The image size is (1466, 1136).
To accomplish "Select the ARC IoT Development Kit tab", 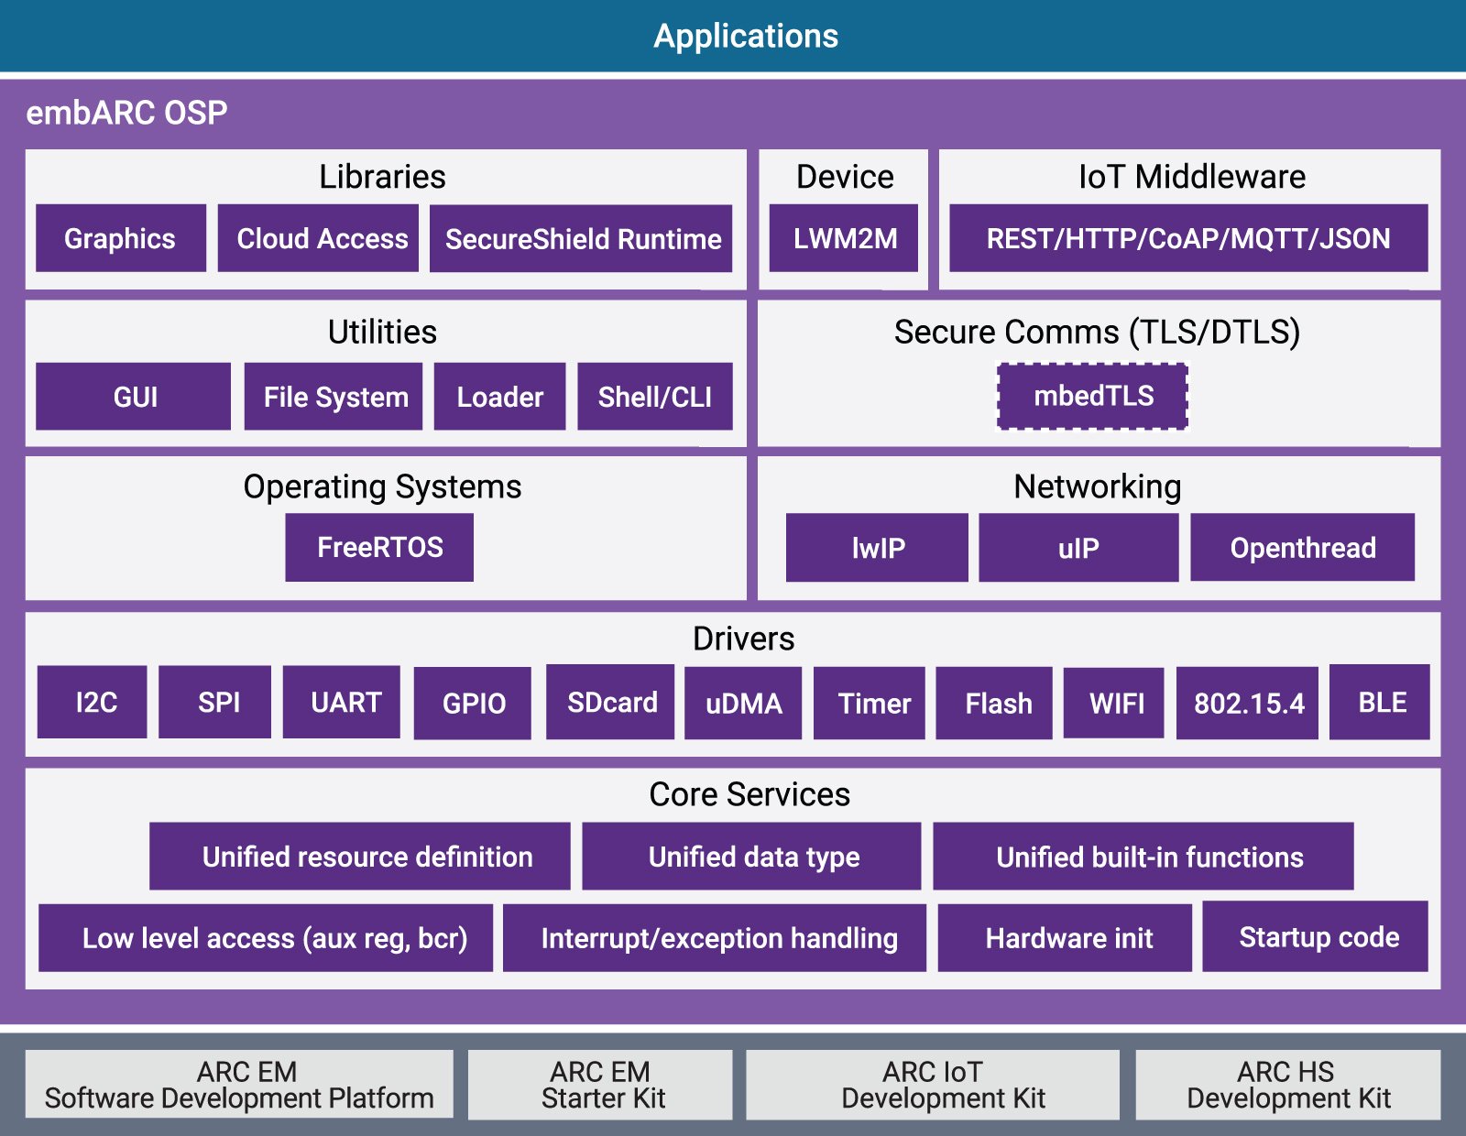I will (933, 1085).
